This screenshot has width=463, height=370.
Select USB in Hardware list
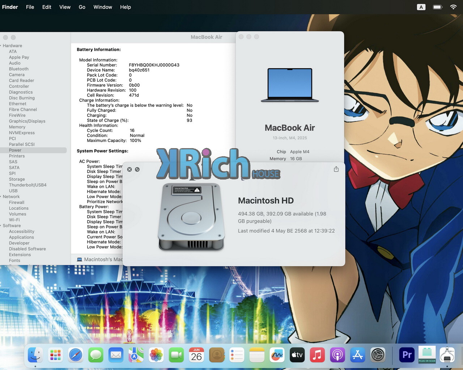tap(13, 191)
